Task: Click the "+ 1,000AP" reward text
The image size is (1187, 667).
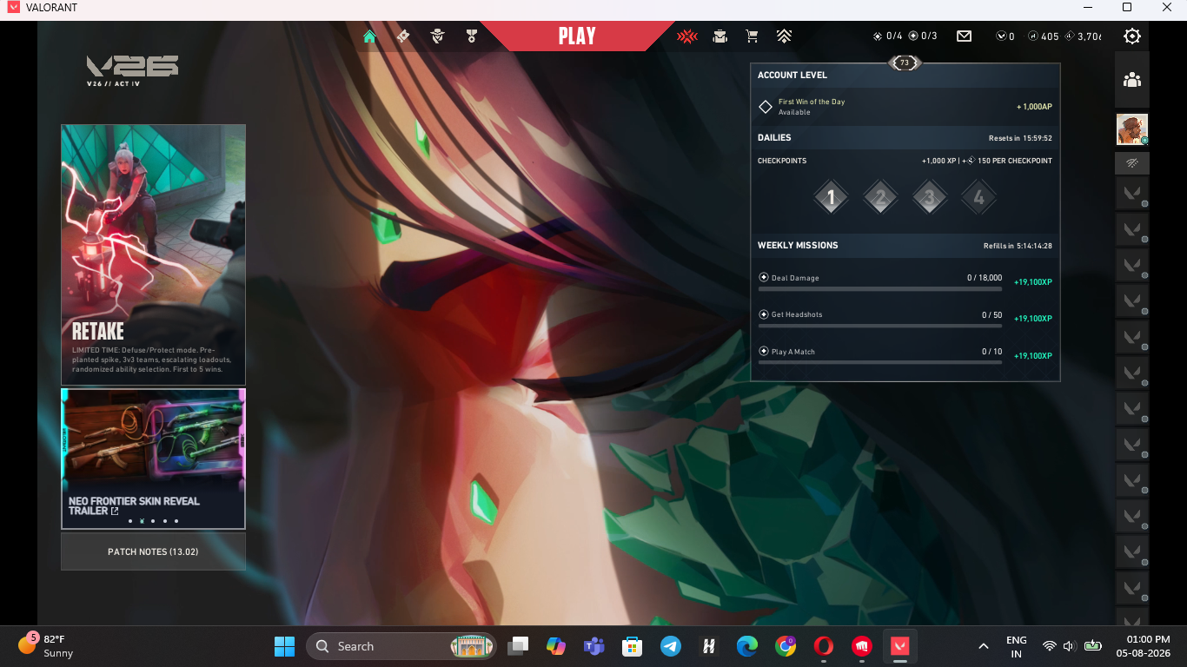Action: [1034, 107]
